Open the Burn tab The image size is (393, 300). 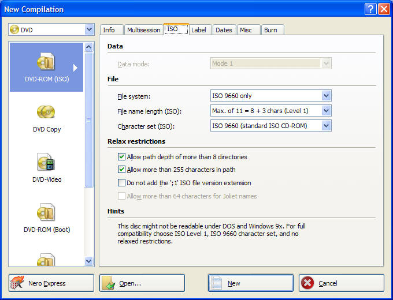(x=272, y=30)
